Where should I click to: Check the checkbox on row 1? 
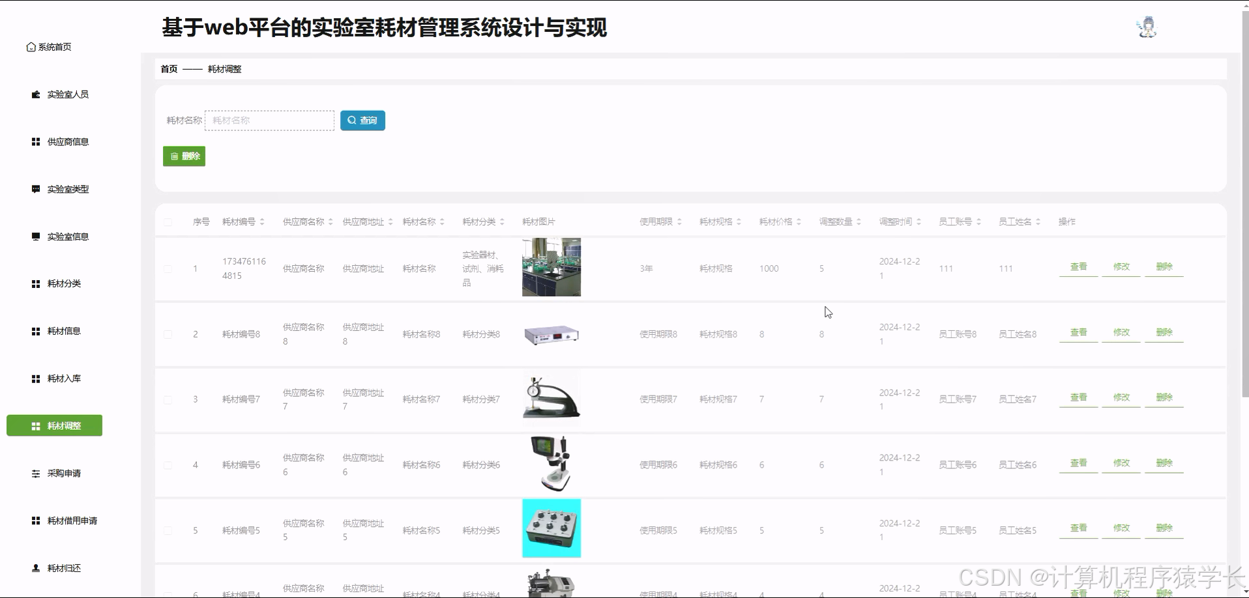click(x=168, y=268)
